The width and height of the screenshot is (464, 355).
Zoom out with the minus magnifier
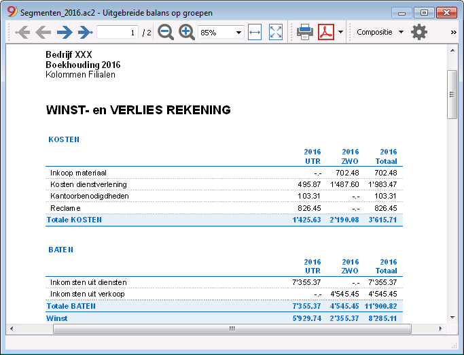coord(165,32)
